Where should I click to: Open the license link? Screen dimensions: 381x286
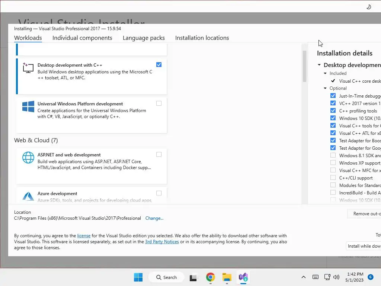pos(84,236)
